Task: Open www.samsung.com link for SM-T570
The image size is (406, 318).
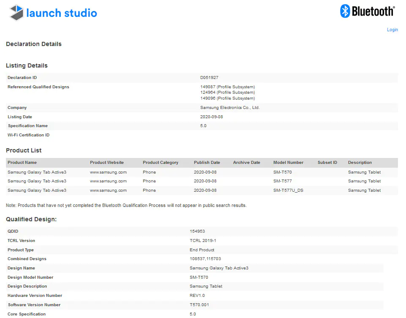Action: [x=108, y=172]
